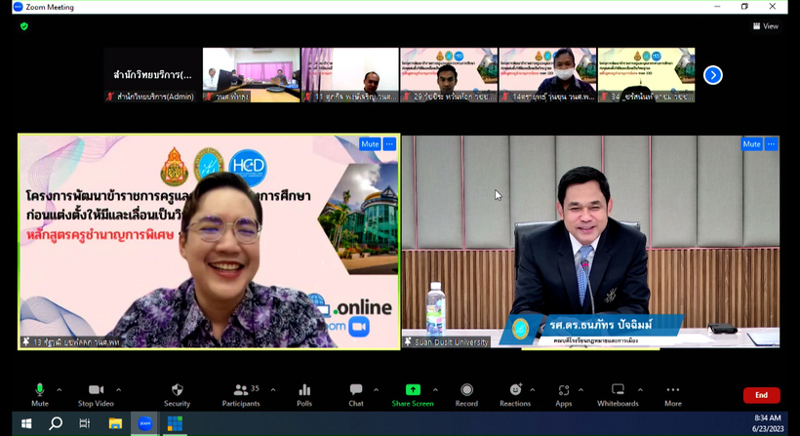Open File Explorer from the taskbar

pos(115,424)
